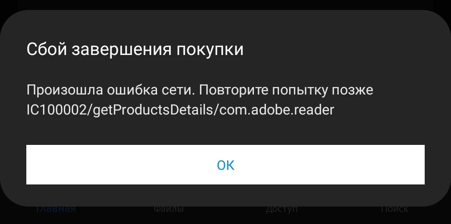451x224 pixels.
Task: Open the Главная tab behind the dialog
Action: [56, 209]
